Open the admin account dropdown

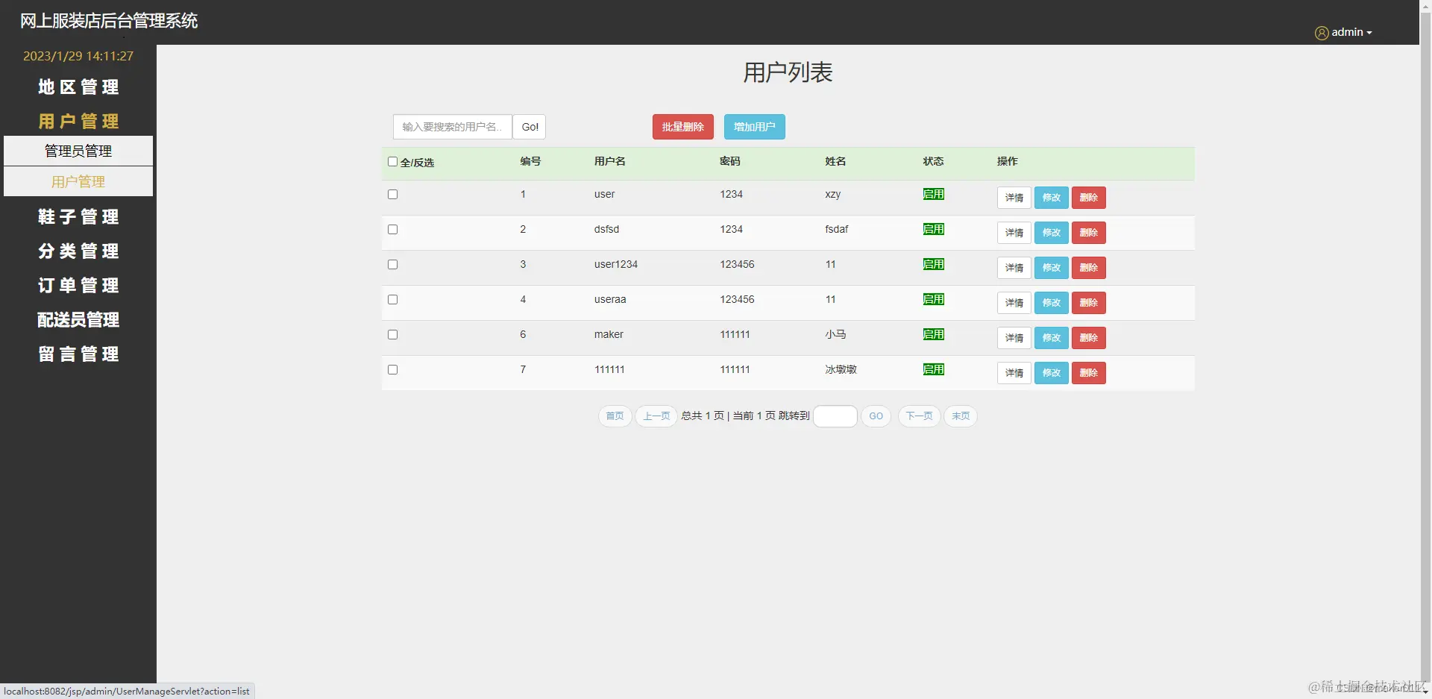pos(1351,32)
